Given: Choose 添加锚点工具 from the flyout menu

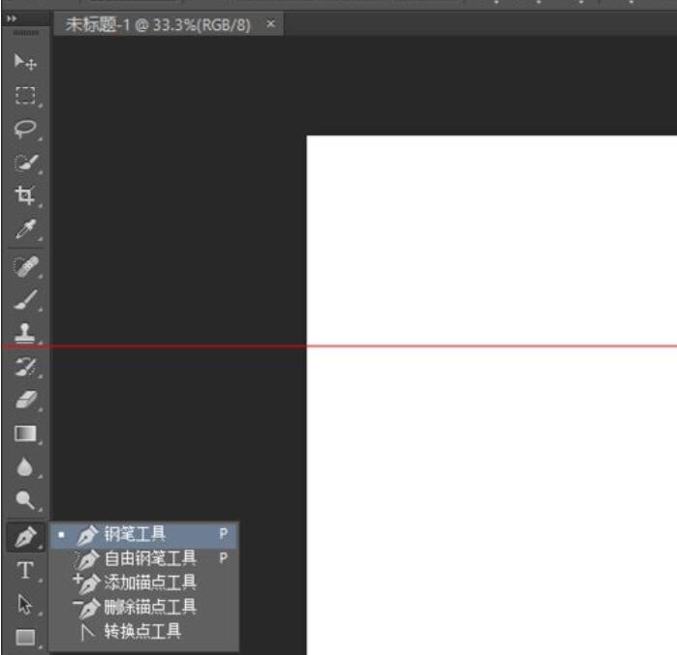Looking at the screenshot, I should [x=144, y=583].
